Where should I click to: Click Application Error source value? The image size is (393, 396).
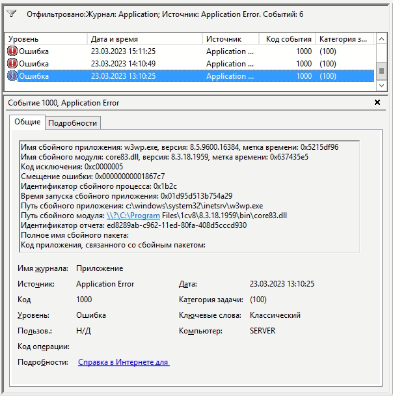pos(105,284)
